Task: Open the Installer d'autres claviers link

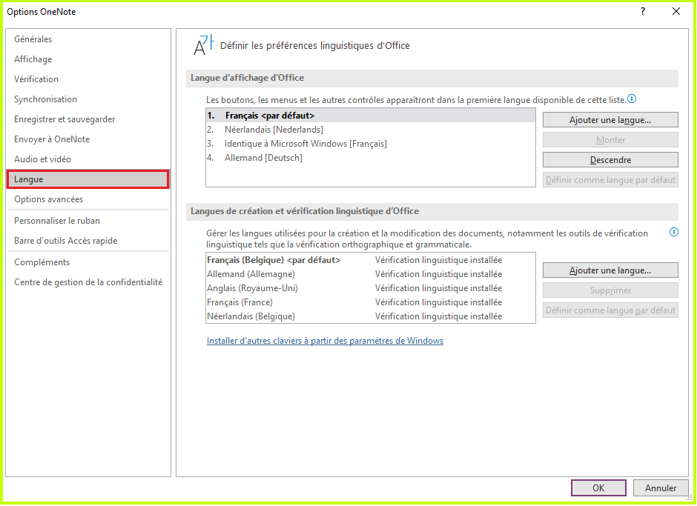Action: point(325,341)
